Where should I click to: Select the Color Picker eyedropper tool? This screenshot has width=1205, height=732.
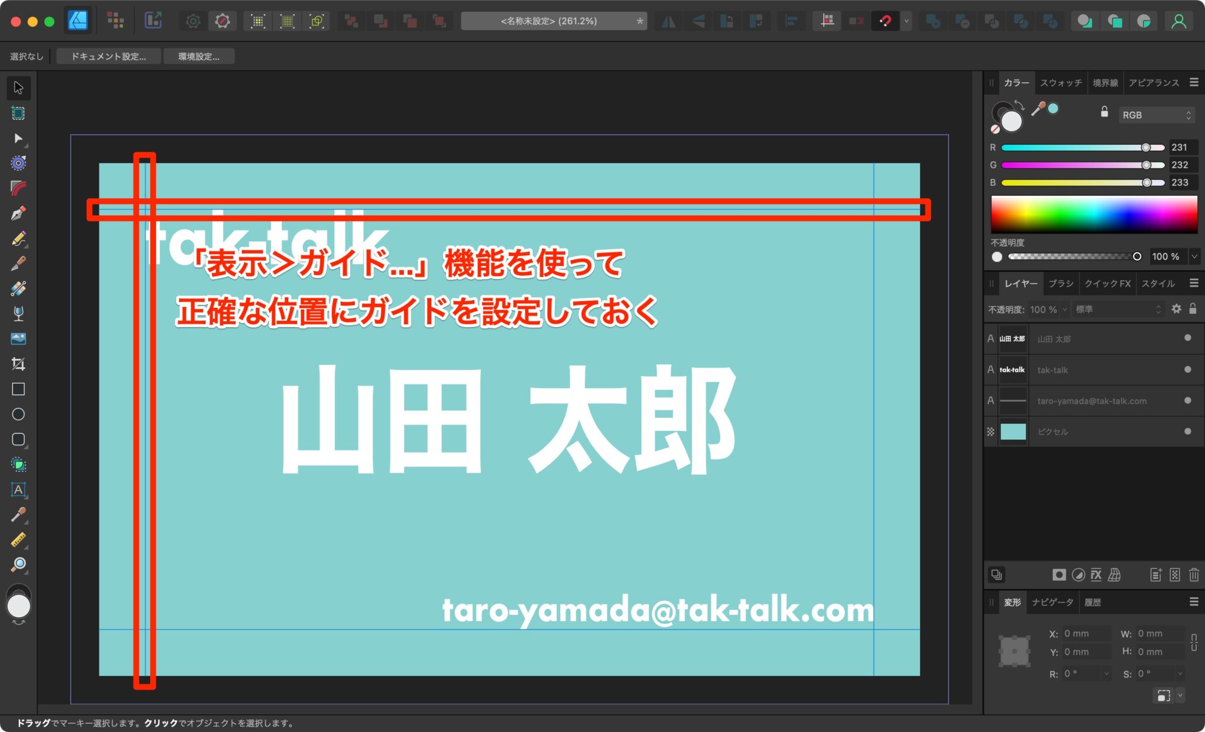pos(18,516)
